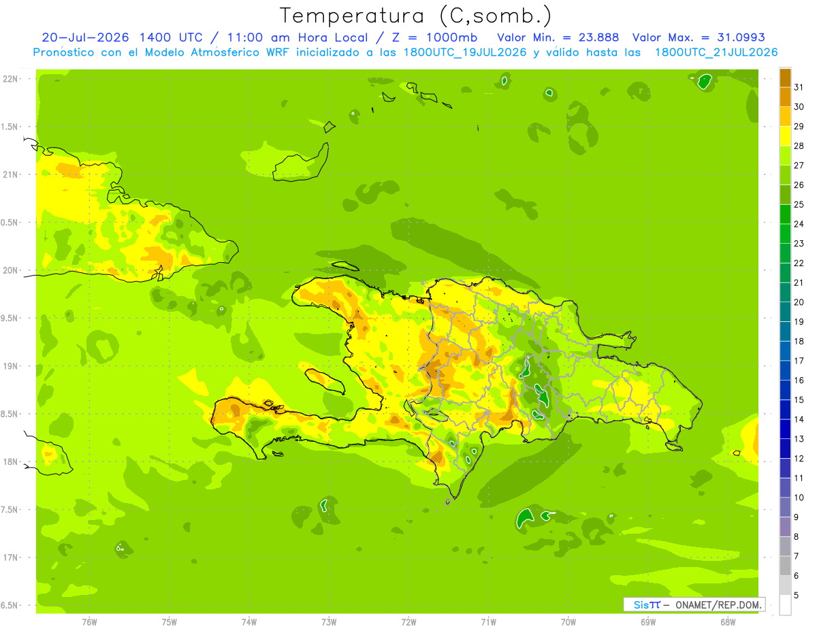Viewport: 817px width, 631px height.
Task: Click the "74W" longitude axis label
Action: click(249, 621)
